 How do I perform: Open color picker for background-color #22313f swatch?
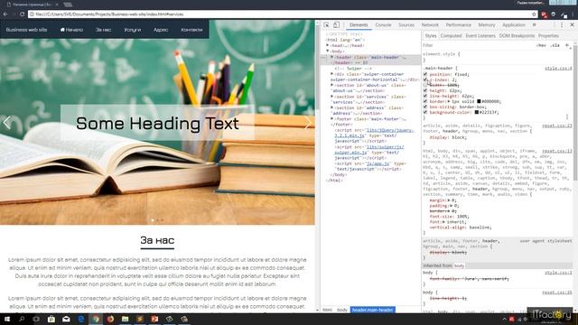tap(476, 112)
